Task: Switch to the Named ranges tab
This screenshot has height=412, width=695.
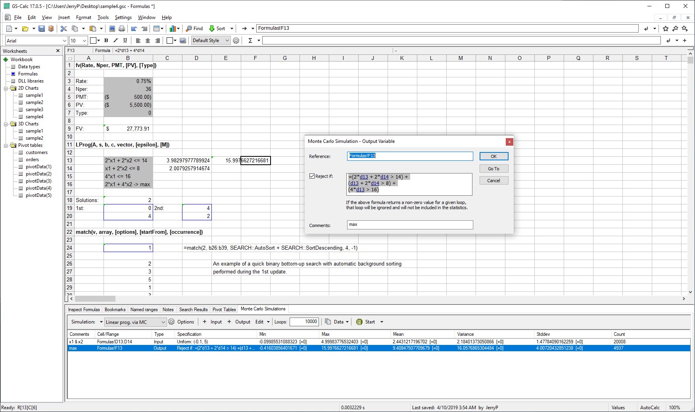Action: point(144,310)
